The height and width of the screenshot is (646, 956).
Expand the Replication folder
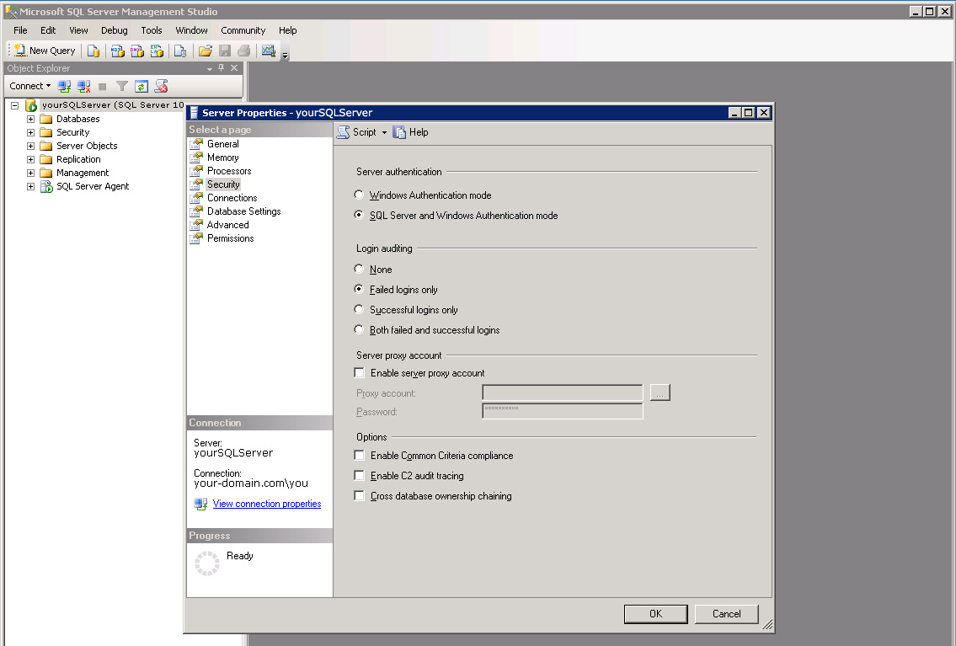(x=30, y=159)
